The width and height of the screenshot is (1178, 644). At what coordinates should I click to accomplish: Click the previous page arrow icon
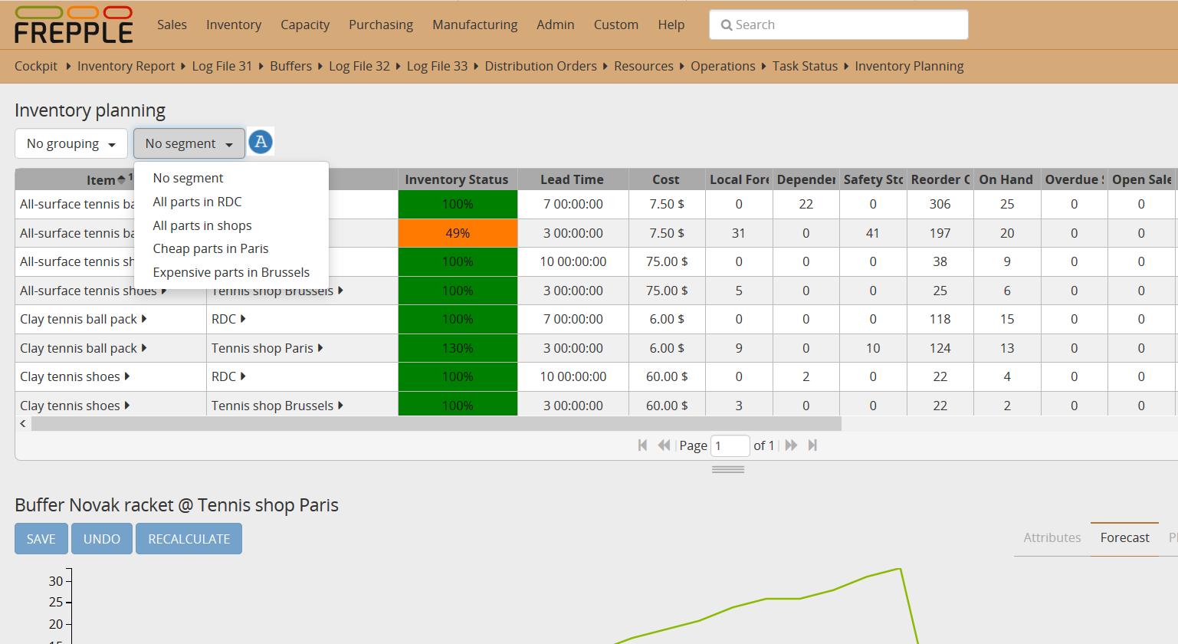(664, 445)
